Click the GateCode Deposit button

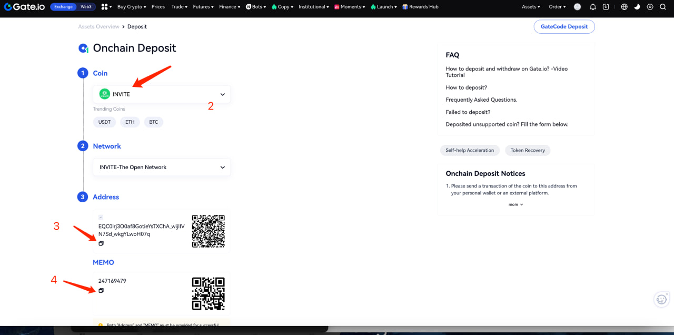[564, 27]
